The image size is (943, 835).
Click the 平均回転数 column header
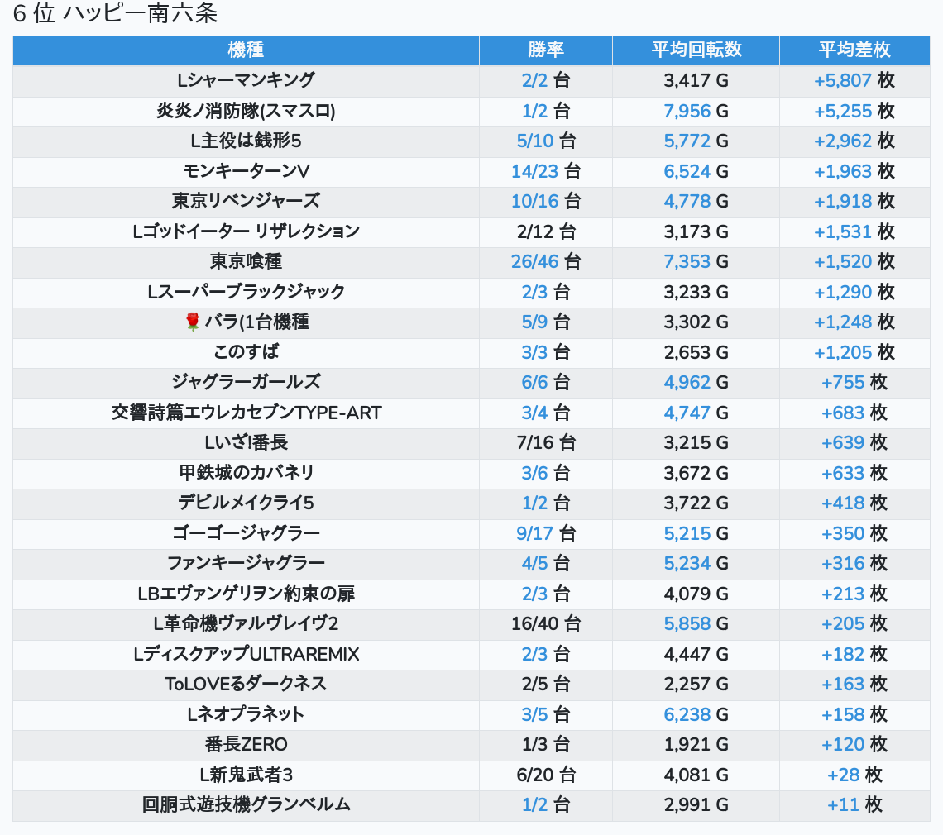pyautogui.click(x=696, y=50)
